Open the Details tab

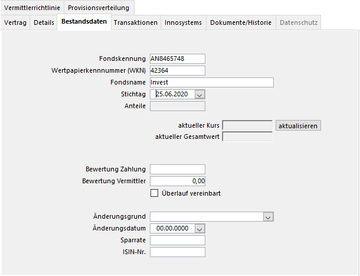(44, 23)
